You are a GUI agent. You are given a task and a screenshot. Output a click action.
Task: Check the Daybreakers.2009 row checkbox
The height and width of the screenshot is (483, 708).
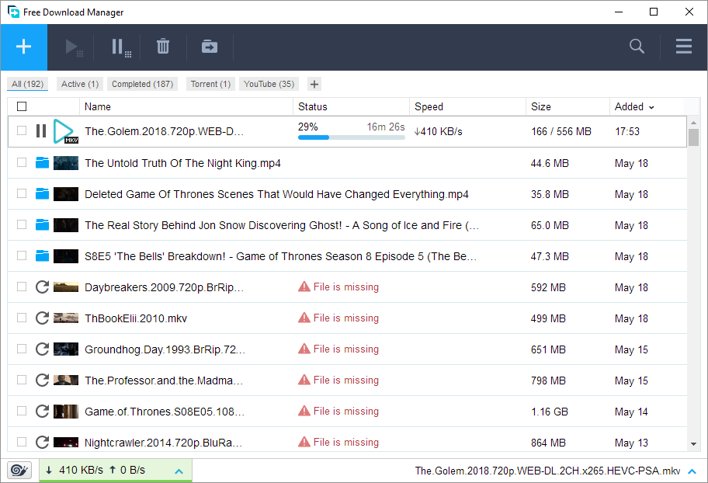(22, 287)
